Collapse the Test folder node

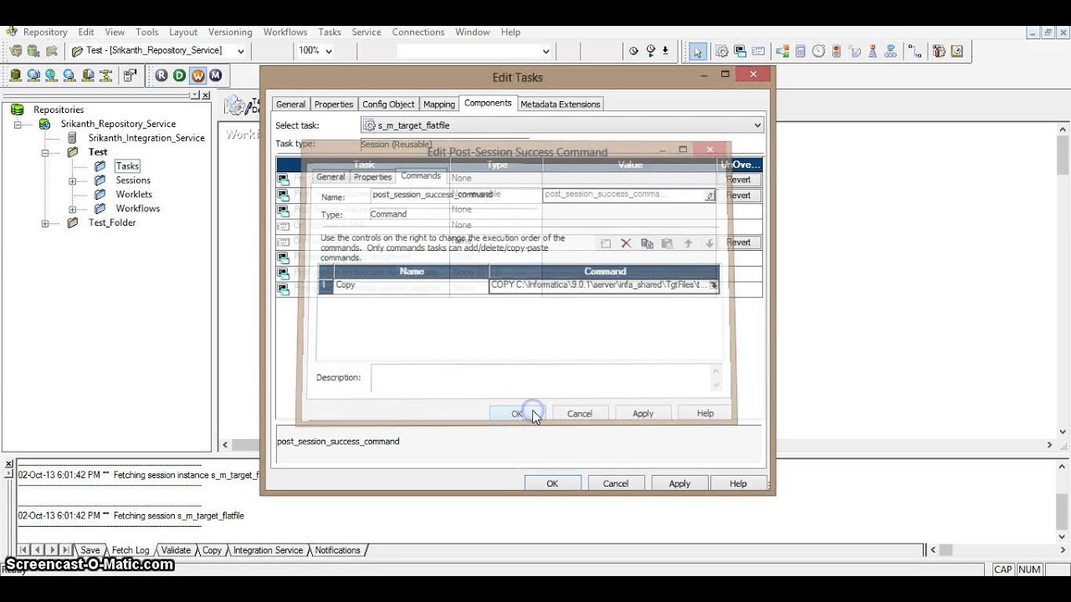[x=45, y=152]
